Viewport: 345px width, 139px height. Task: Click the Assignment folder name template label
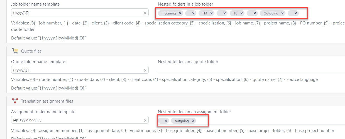[x=43, y=112]
